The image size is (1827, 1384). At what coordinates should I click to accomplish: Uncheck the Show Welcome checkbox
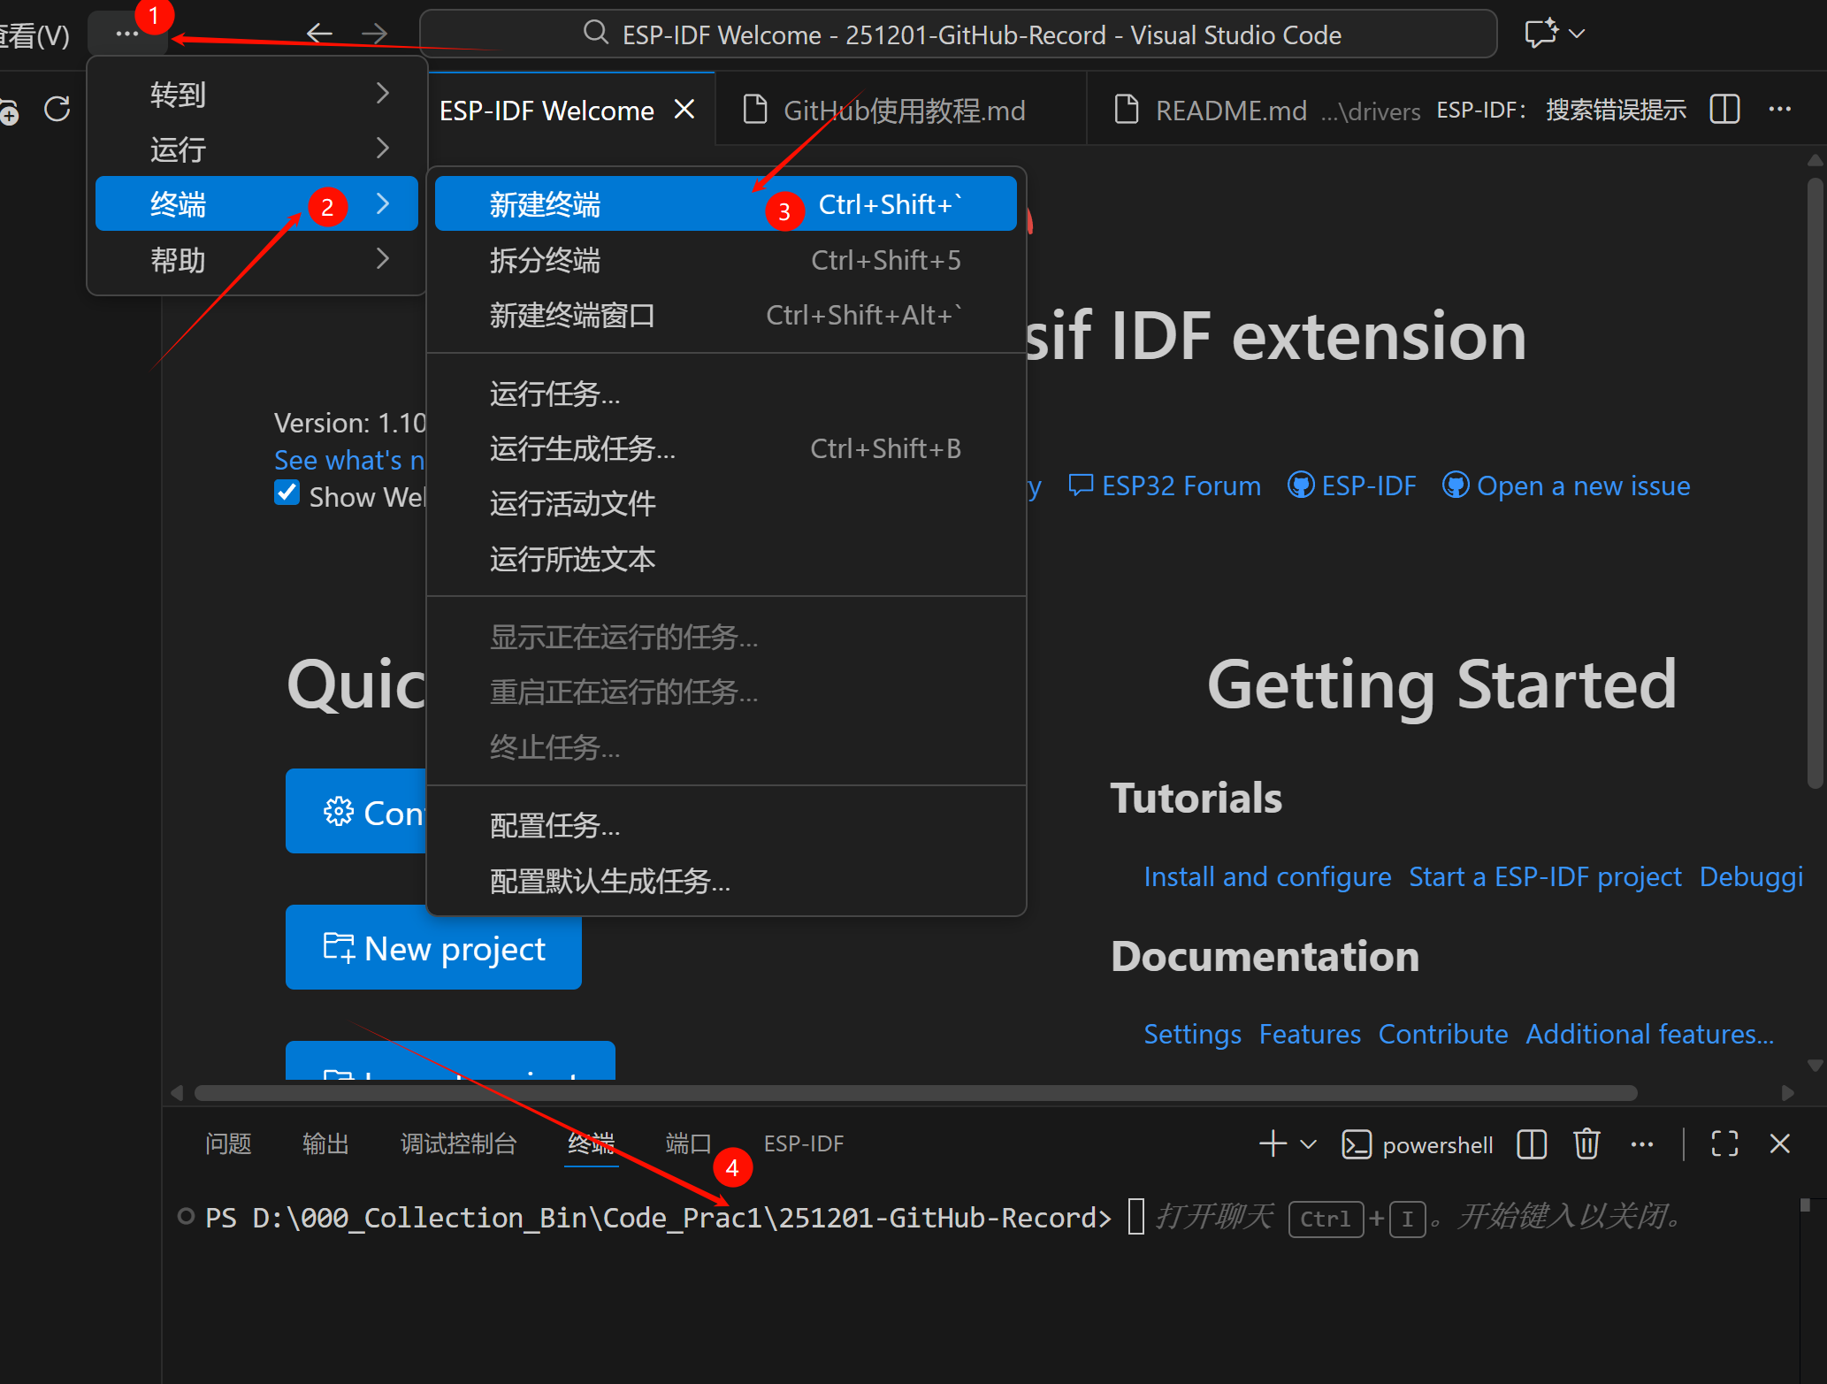click(x=287, y=493)
